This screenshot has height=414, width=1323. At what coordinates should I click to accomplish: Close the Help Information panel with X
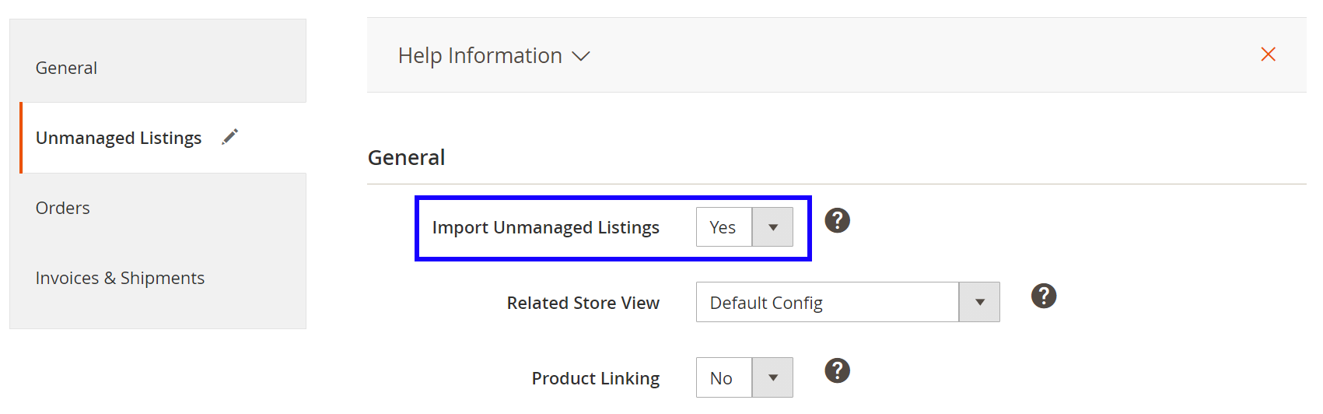click(1268, 54)
